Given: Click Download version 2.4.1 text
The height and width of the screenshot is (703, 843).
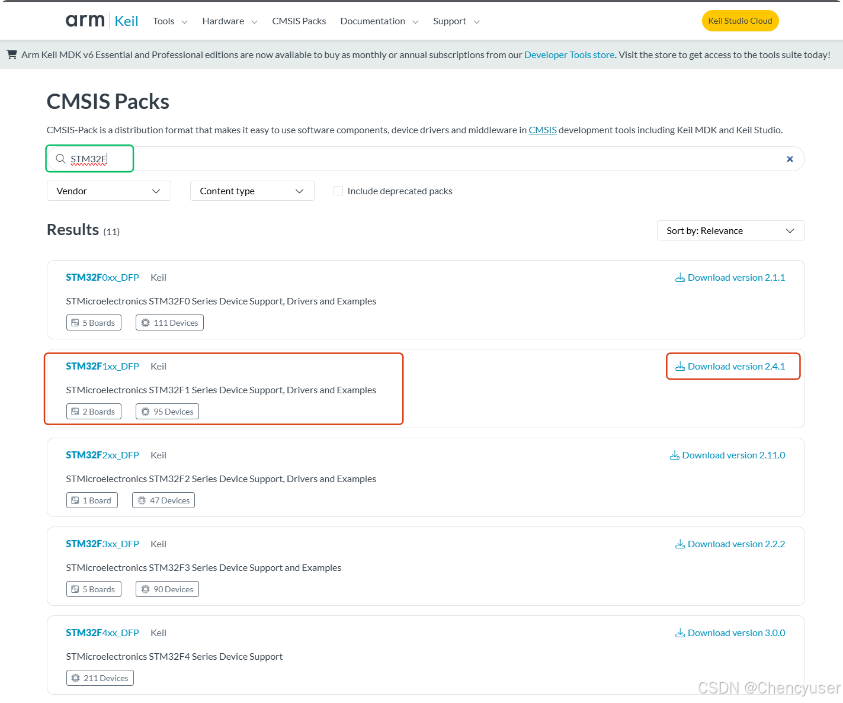Looking at the screenshot, I should point(736,366).
